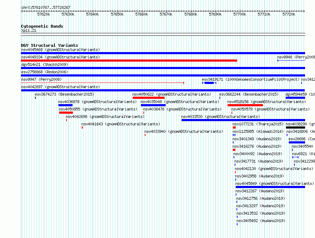Screen dimensions: 315x238
Task: Select nsv4042697 gnomAD blue bar
Action: [163, 90]
